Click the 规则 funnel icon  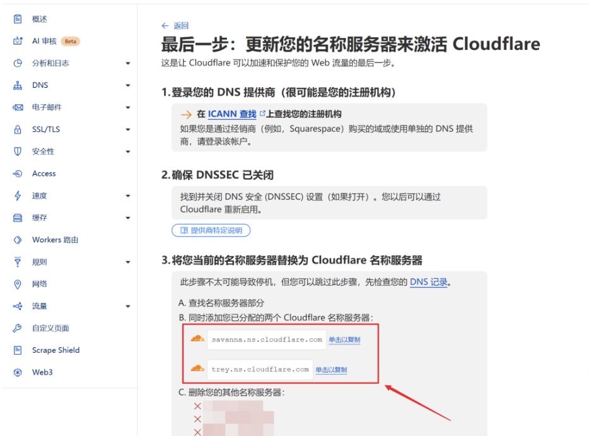pyautogui.click(x=18, y=262)
